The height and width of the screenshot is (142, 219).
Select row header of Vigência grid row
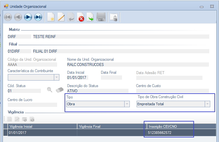6,133
